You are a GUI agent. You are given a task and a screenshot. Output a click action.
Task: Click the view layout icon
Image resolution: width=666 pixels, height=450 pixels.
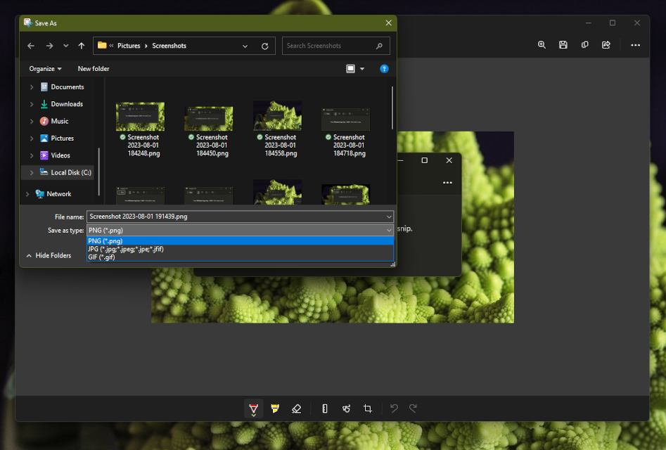(x=350, y=69)
